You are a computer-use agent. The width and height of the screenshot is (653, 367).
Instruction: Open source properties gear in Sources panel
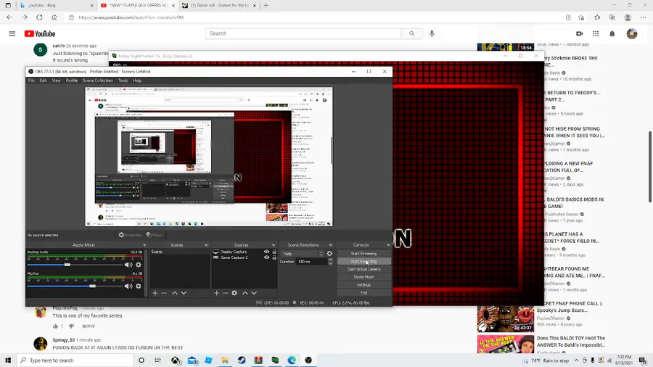click(x=234, y=293)
